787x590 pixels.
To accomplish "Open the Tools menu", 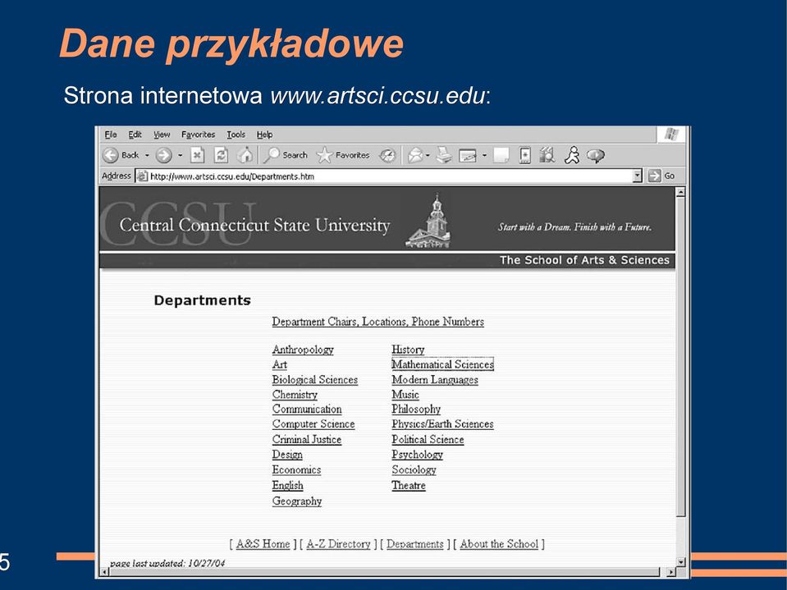I will pyautogui.click(x=236, y=135).
